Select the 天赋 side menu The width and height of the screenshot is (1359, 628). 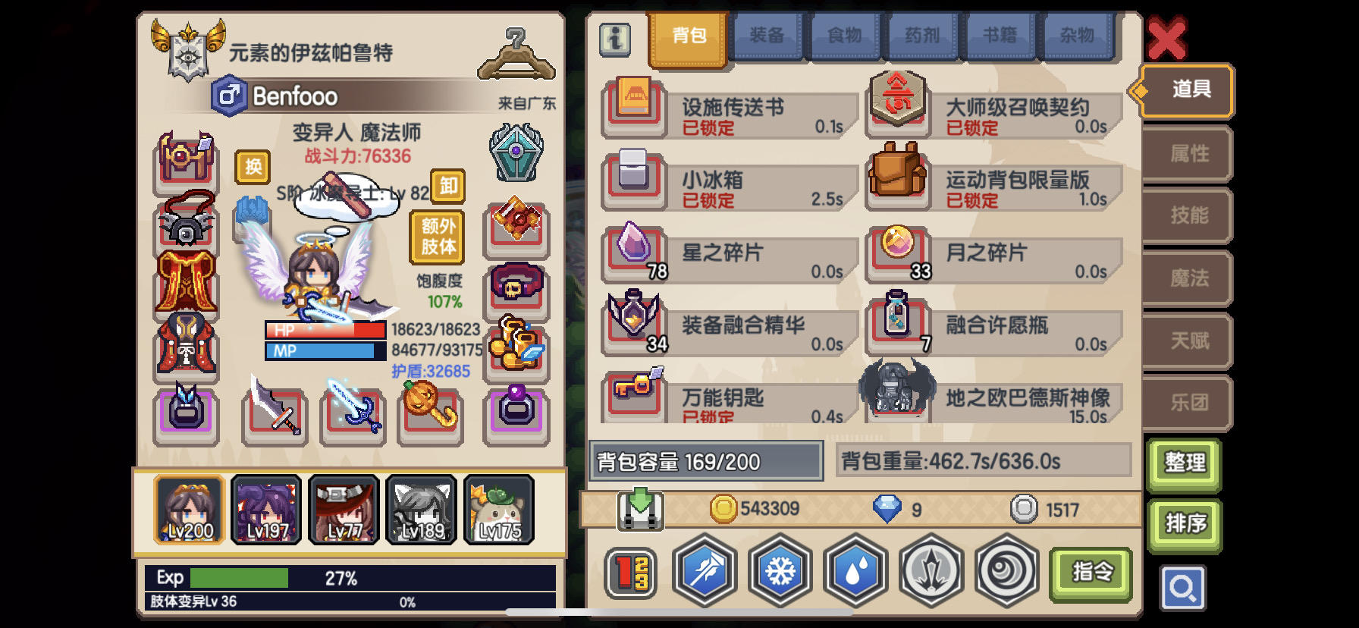click(1188, 341)
